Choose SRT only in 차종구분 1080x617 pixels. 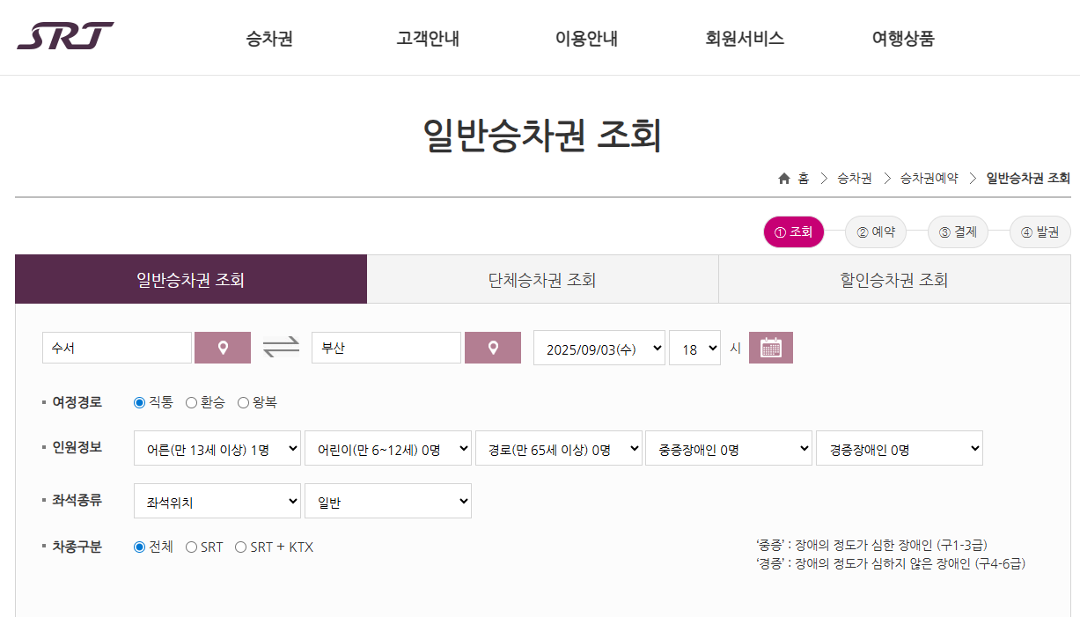[x=191, y=547]
